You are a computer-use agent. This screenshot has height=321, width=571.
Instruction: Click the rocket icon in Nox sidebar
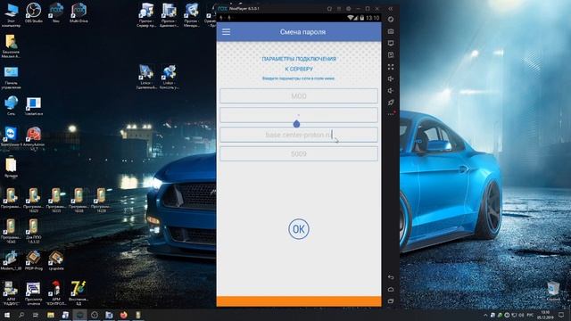tap(391, 103)
